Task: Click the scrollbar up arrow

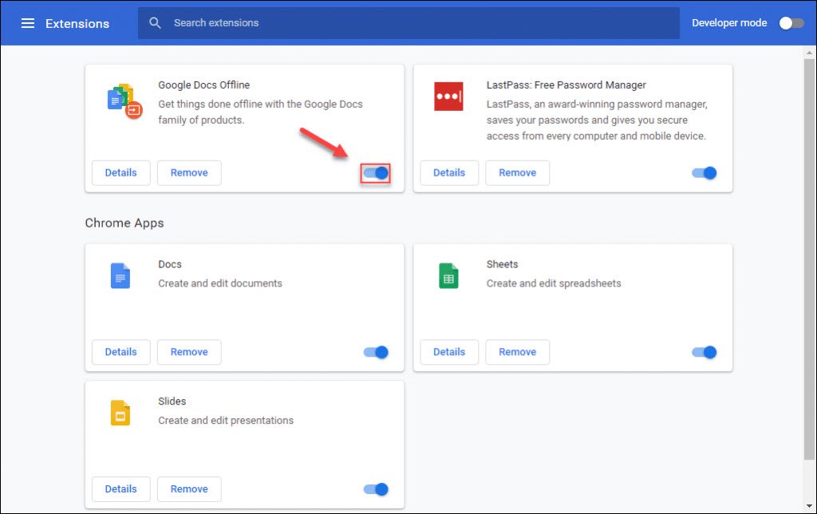Action: click(x=809, y=52)
